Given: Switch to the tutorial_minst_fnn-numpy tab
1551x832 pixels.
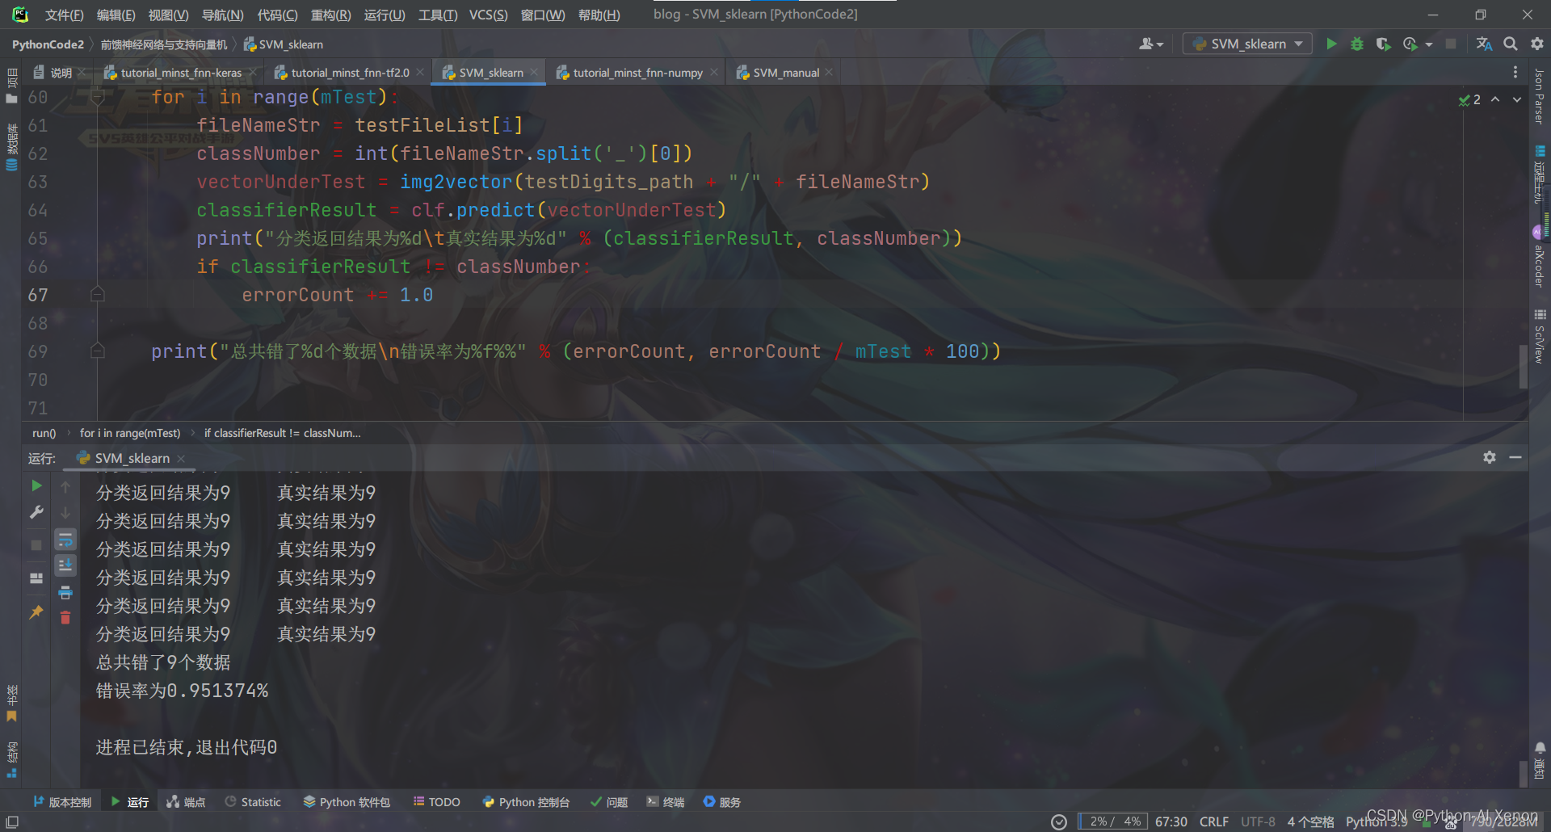Looking at the screenshot, I should click(x=637, y=73).
